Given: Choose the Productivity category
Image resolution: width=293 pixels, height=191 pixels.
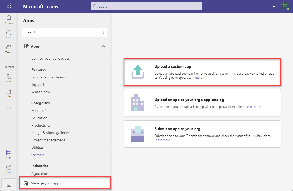Looking at the screenshot, I should [41, 126].
